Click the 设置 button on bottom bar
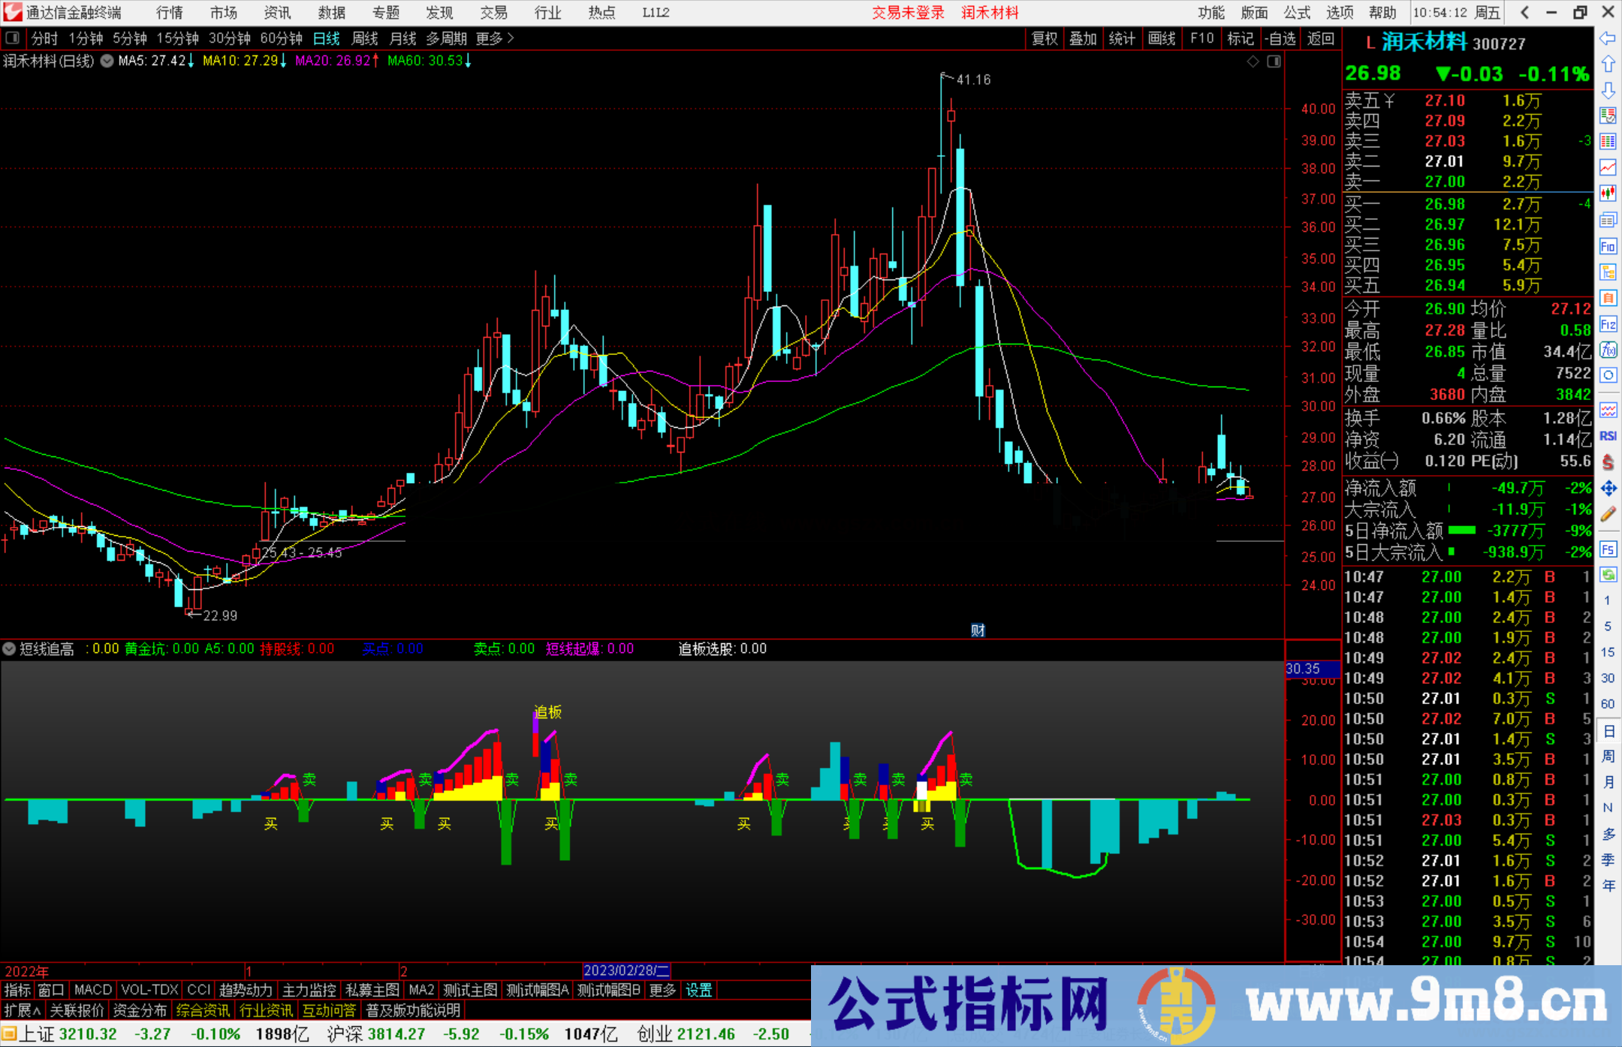This screenshot has width=1622, height=1047. pos(698,990)
